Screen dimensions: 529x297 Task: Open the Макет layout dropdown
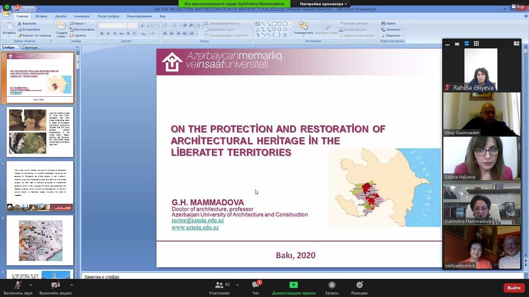78,23
